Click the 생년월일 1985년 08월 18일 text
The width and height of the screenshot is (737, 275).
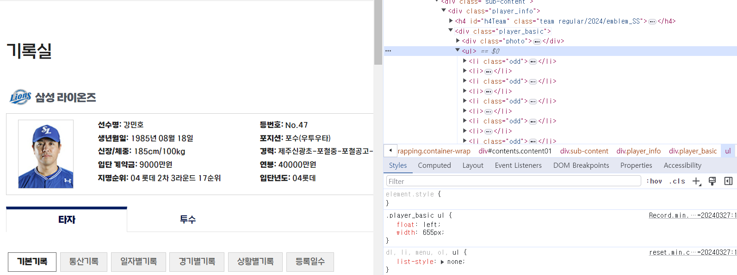tap(145, 138)
